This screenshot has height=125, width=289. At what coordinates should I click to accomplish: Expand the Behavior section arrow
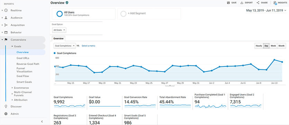coord(2,32)
